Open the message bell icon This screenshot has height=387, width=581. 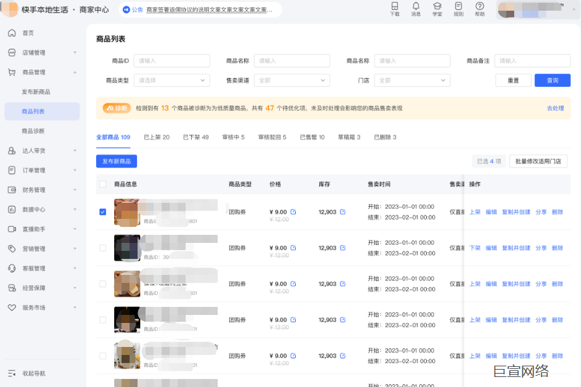[x=416, y=6]
